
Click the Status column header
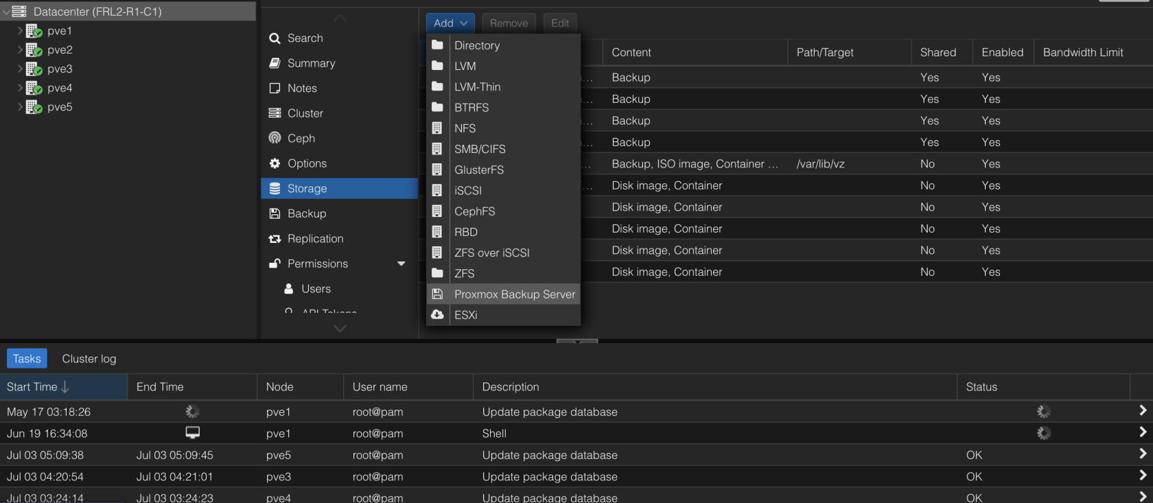[x=1043, y=387]
